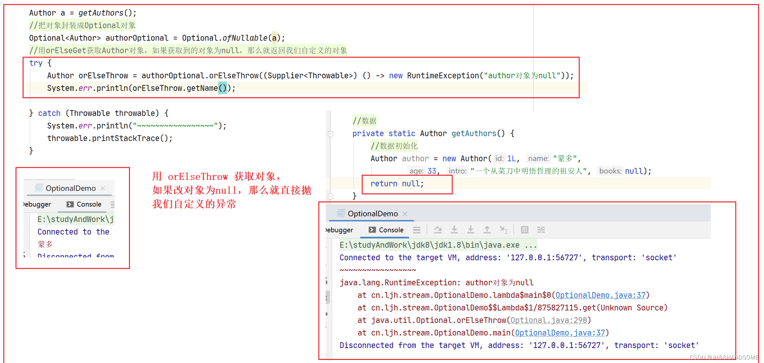Click the OptionalDemo run-window icon in left panel
This screenshot has height=363, width=764.
click(39, 188)
